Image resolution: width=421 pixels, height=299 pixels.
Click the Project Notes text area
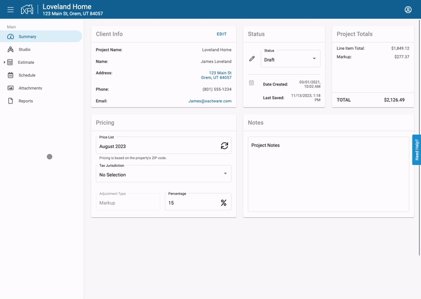(329, 174)
